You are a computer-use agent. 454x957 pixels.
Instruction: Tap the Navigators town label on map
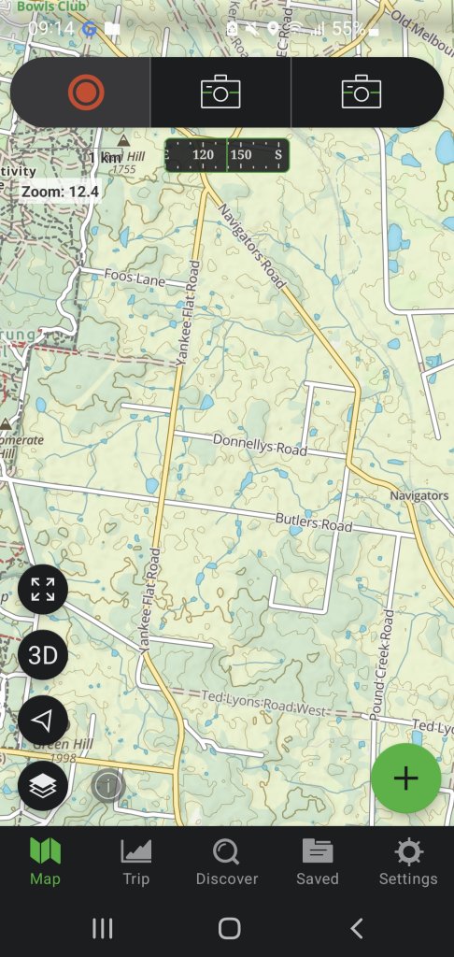pyautogui.click(x=419, y=495)
